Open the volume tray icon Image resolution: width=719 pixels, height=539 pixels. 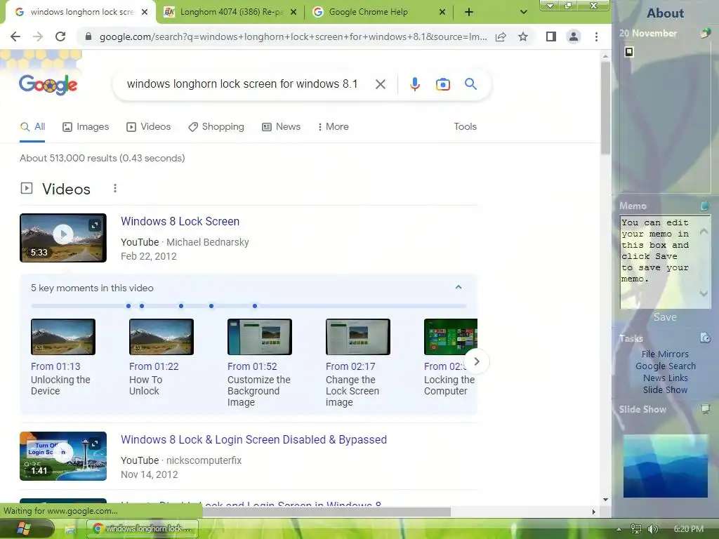click(652, 529)
